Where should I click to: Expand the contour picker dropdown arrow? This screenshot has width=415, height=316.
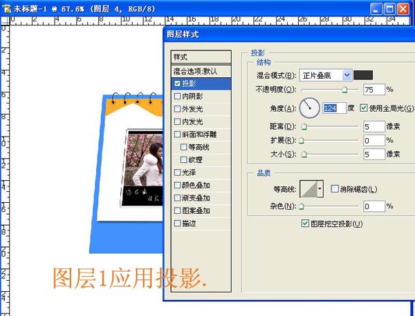pos(320,189)
